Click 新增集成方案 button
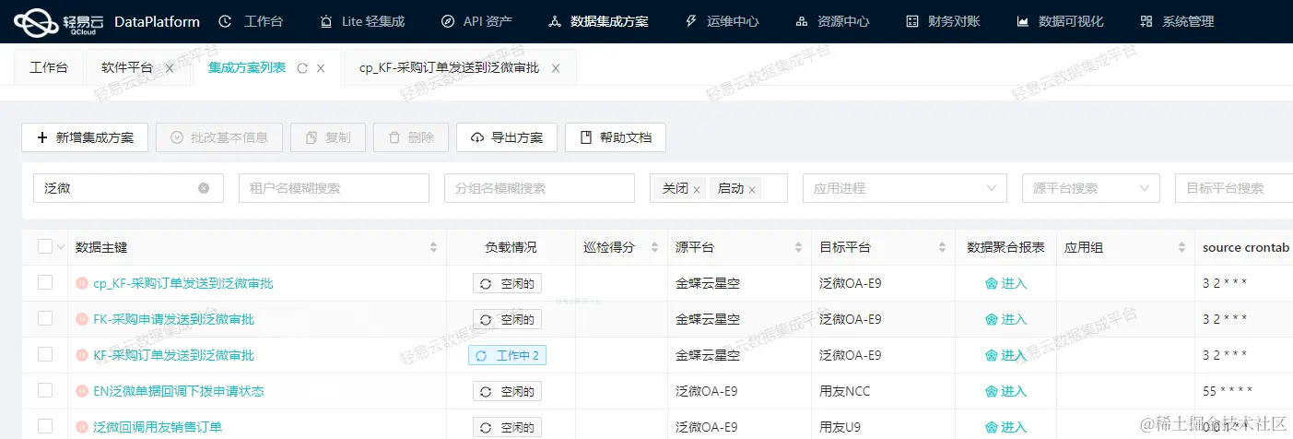This screenshot has height=439, width=1293. [85, 137]
